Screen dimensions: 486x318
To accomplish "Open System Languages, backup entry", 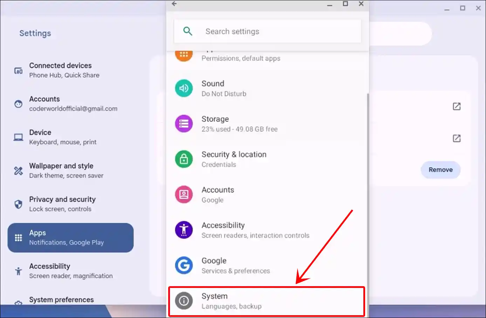I will 267,301.
